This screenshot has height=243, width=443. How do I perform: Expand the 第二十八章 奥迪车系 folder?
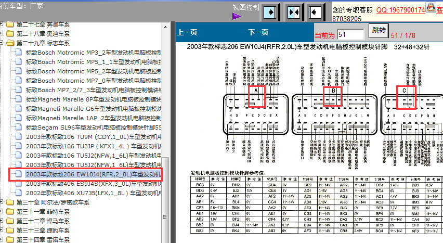coord(2,34)
